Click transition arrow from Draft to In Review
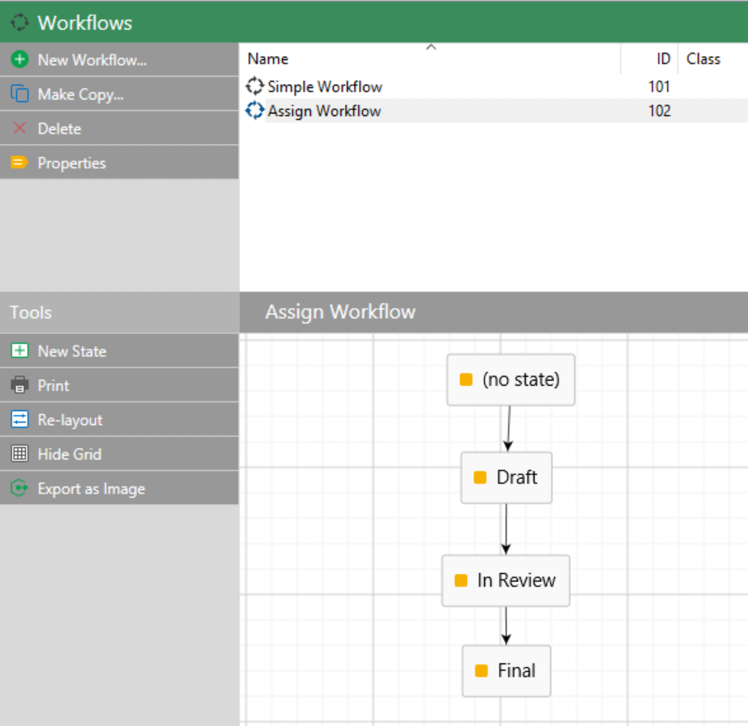The height and width of the screenshot is (726, 748). pos(506,529)
